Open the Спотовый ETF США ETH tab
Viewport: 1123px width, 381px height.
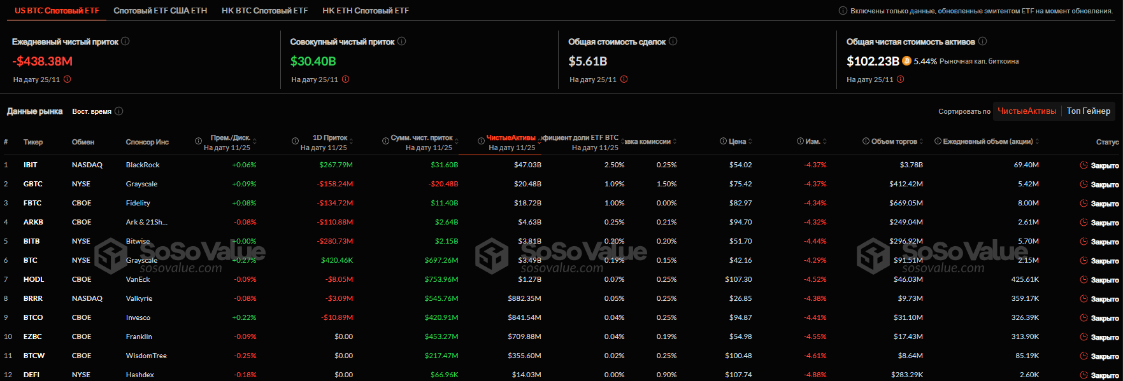coord(161,11)
